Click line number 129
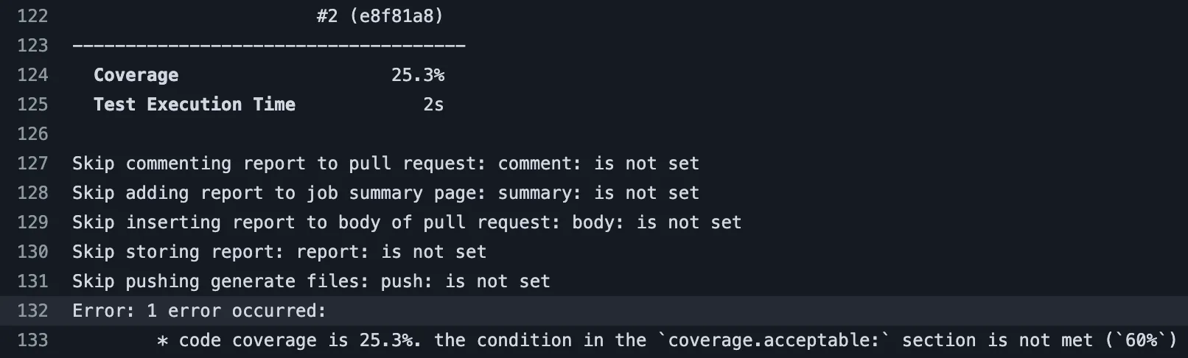 (x=32, y=222)
